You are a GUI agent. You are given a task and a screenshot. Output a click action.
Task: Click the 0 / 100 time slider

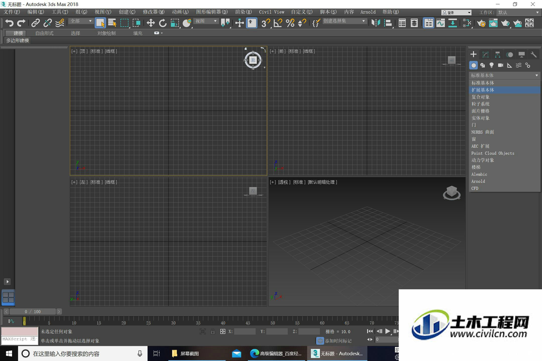pos(33,312)
